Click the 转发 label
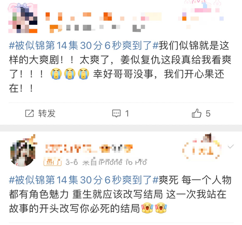242x225 pixels. click(47, 114)
